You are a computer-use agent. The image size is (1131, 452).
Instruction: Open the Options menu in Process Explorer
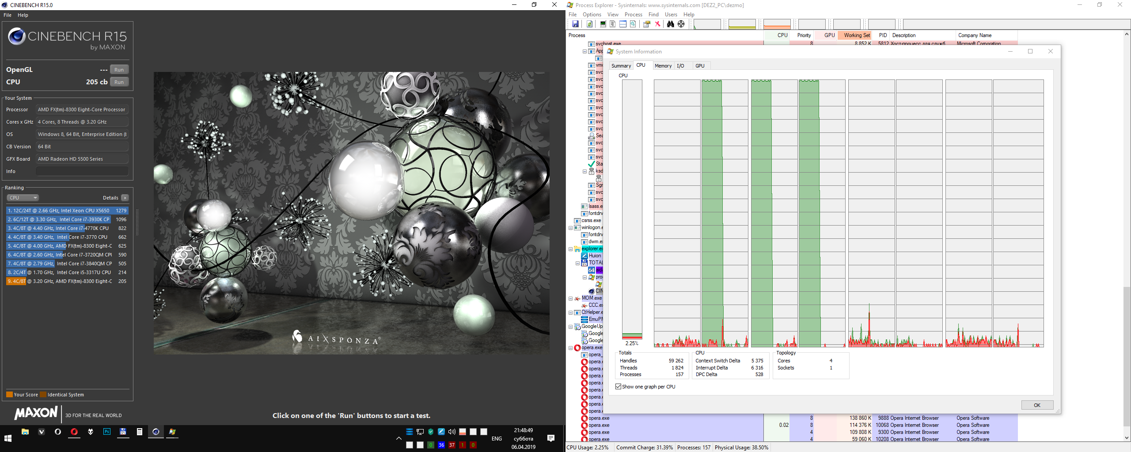coord(592,15)
